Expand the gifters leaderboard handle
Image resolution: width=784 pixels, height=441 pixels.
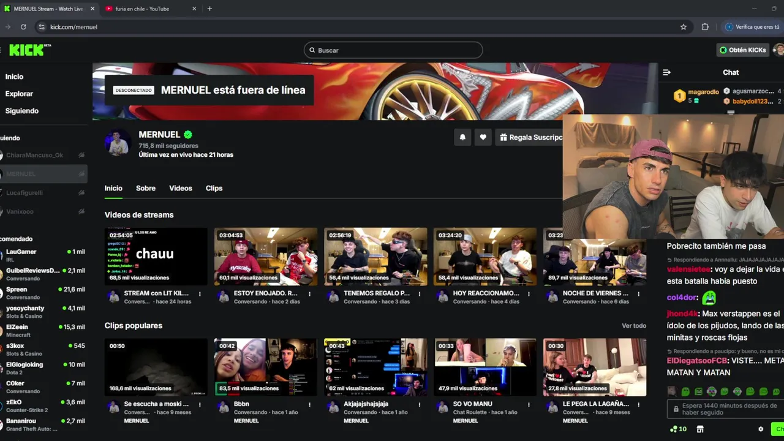(730, 112)
